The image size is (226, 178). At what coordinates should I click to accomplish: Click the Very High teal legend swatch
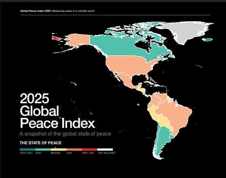[x=27, y=150]
